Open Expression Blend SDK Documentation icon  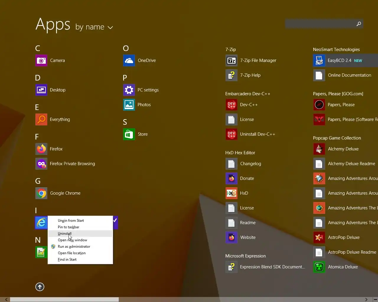[232, 267]
